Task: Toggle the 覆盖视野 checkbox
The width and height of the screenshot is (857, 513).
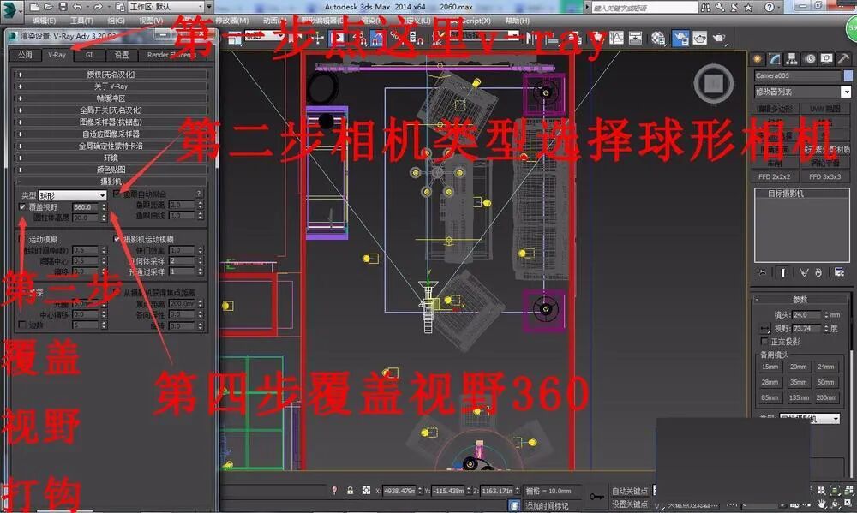Action: 22,207
